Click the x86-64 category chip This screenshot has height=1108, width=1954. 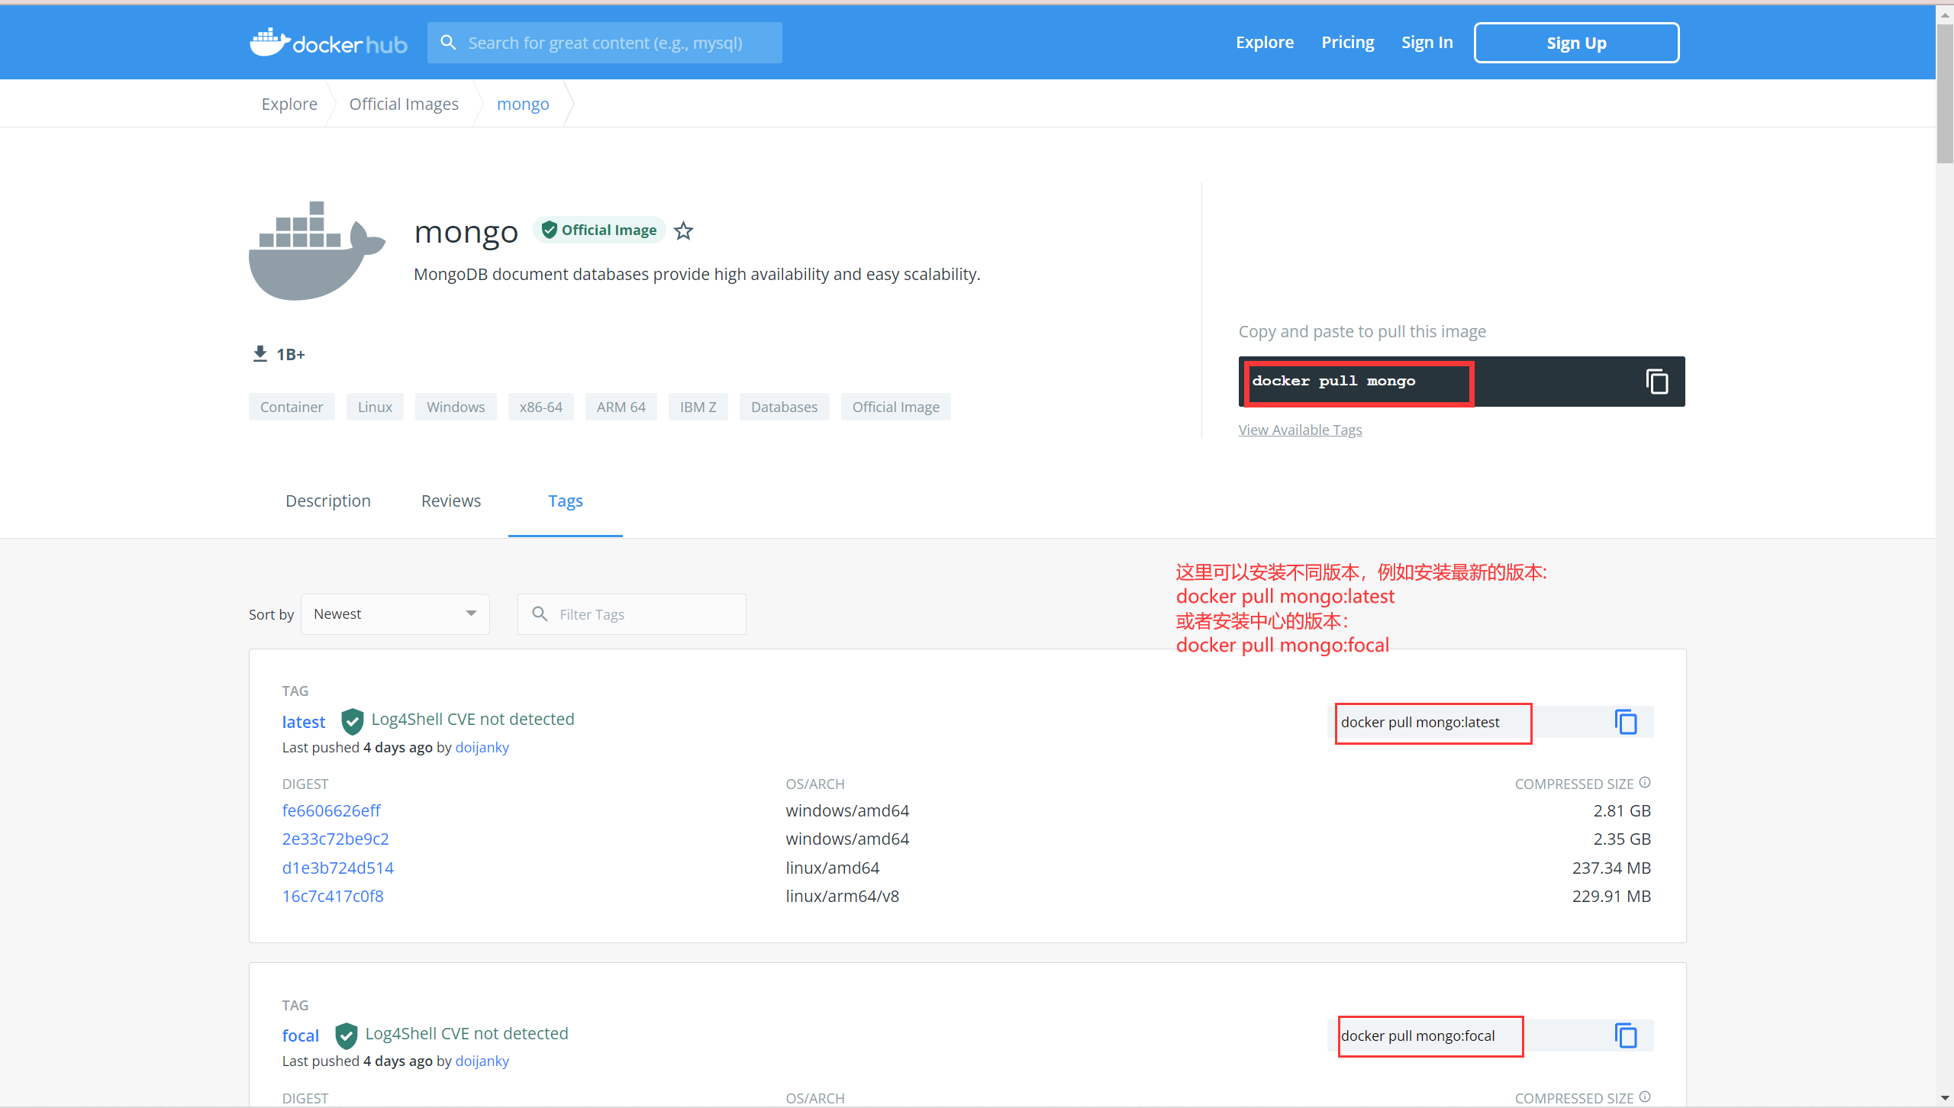(541, 407)
